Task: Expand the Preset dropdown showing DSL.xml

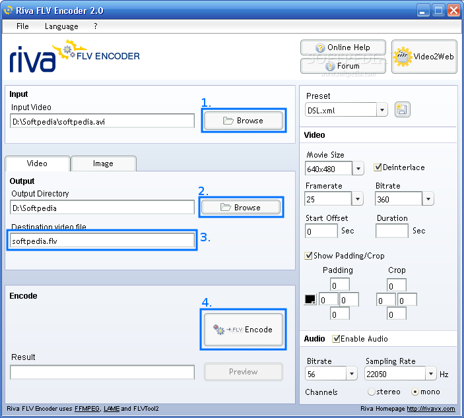Action: point(382,110)
